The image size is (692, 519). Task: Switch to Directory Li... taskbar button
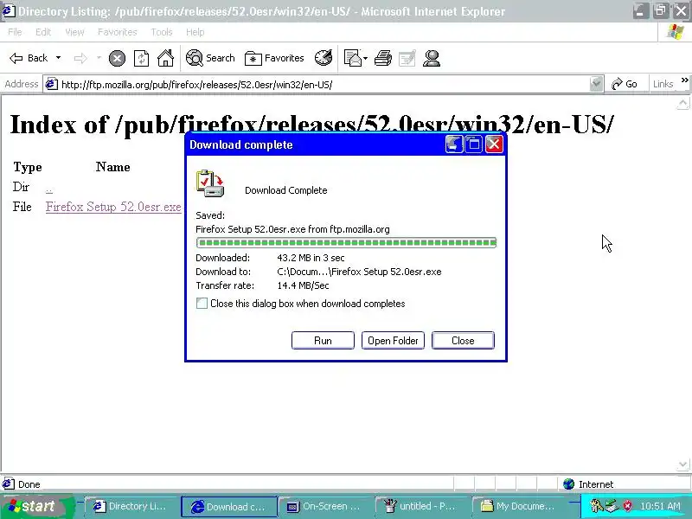pyautogui.click(x=131, y=506)
